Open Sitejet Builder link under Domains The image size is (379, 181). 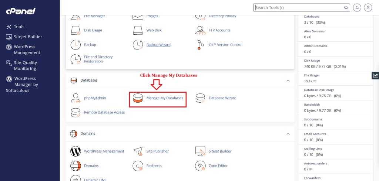pos(220,151)
